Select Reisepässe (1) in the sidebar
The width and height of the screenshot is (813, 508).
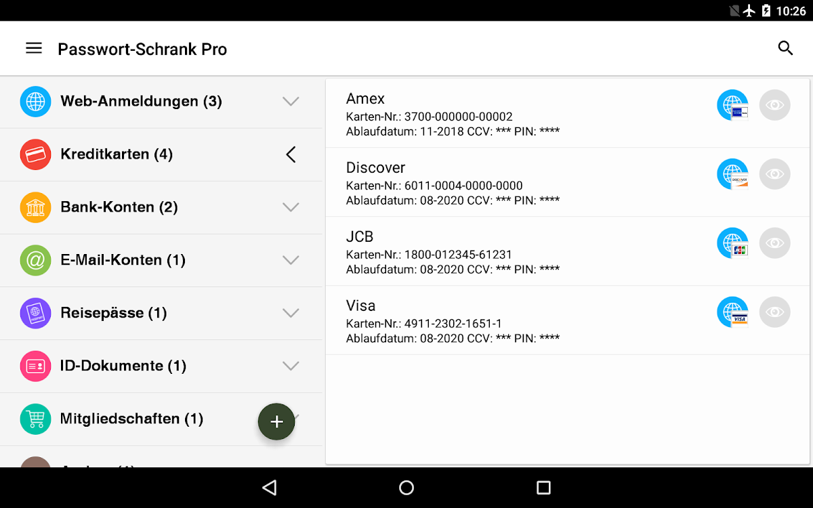coord(113,313)
